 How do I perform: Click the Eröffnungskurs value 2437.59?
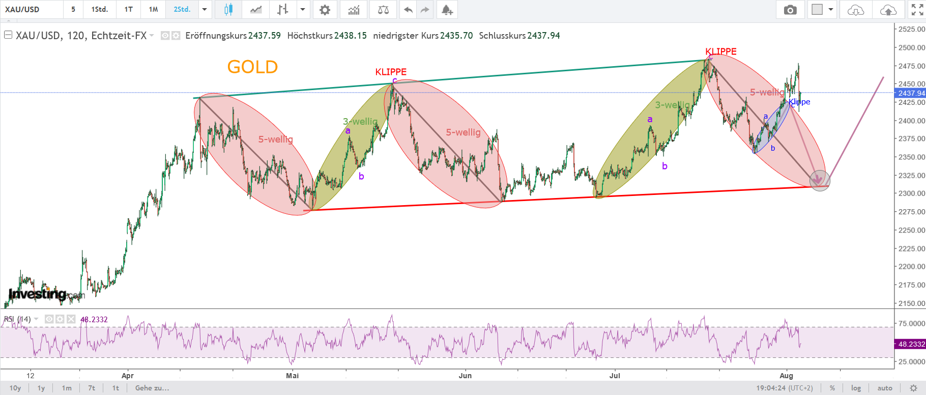coord(265,36)
